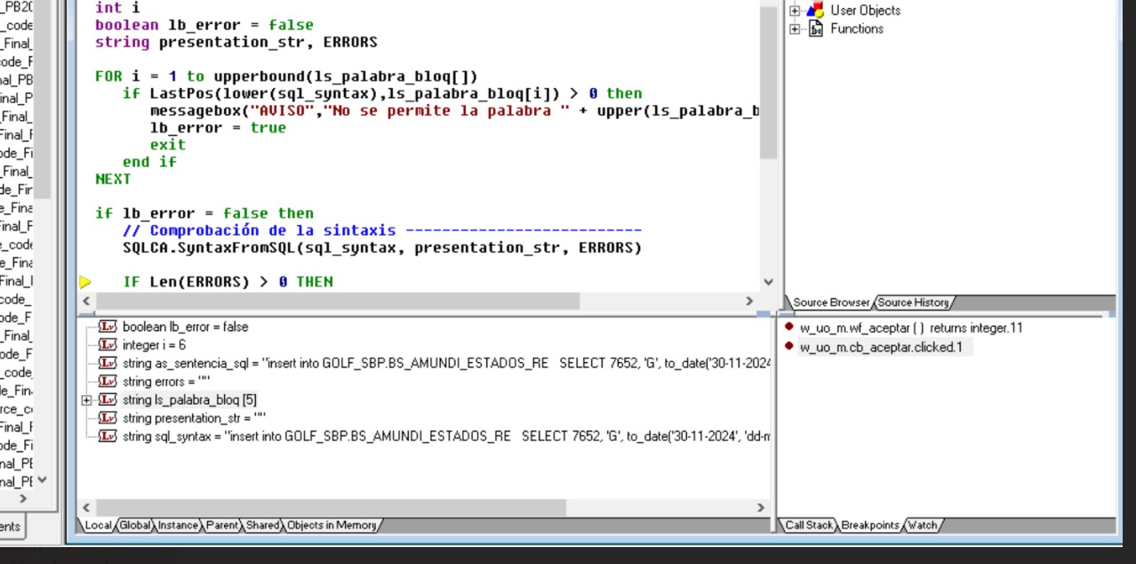
Task: Expand the User Objects tree node
Action: [x=795, y=11]
